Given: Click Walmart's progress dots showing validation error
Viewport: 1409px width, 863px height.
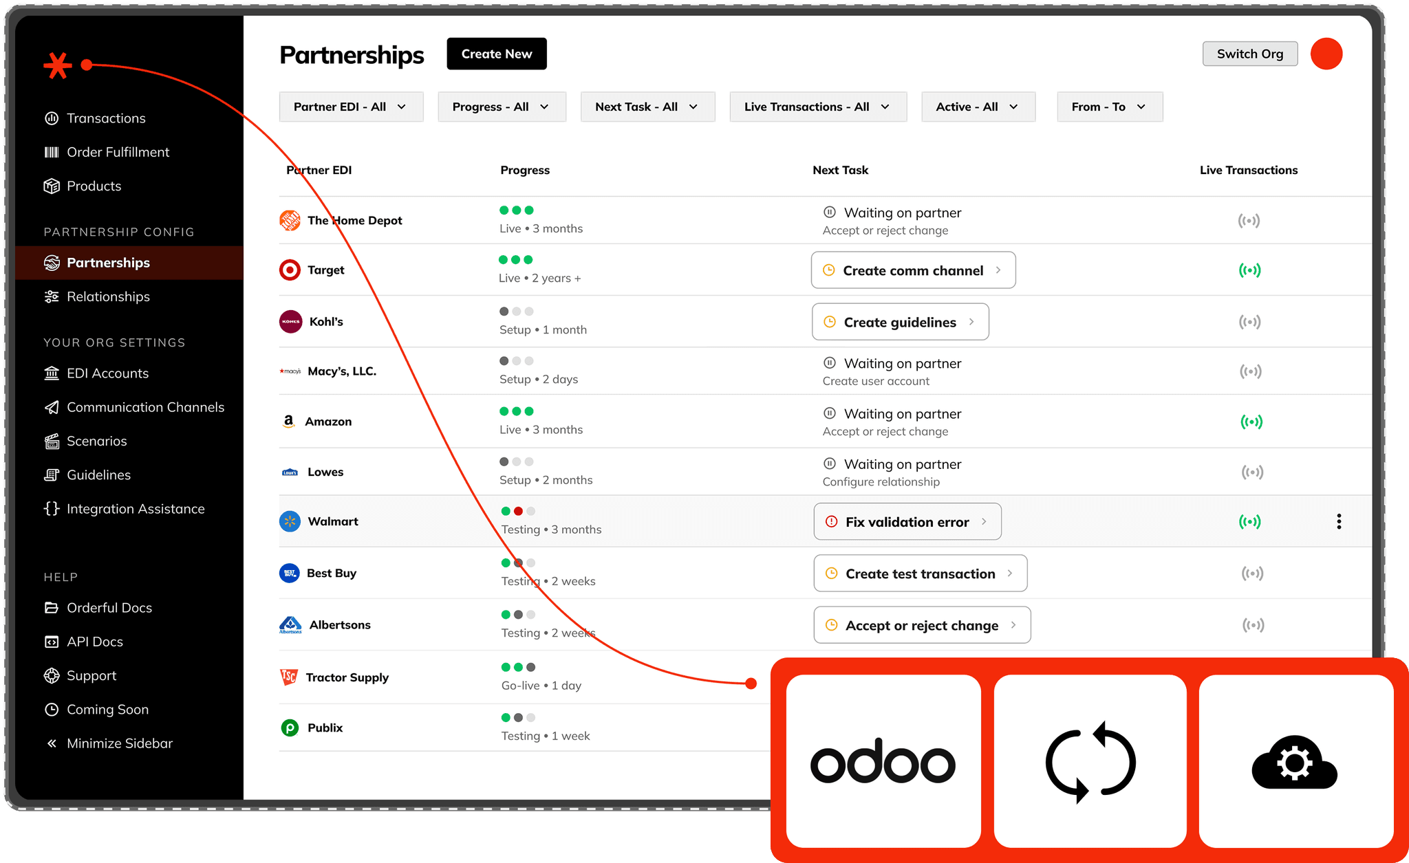Looking at the screenshot, I should (x=517, y=511).
